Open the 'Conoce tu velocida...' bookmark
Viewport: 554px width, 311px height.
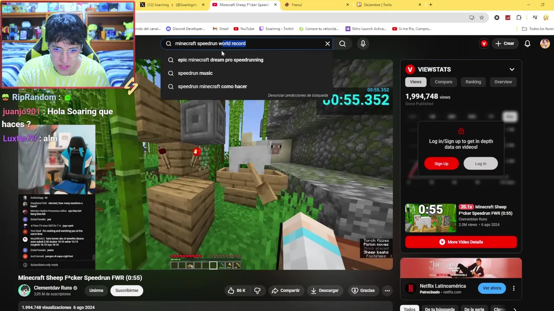[319, 29]
